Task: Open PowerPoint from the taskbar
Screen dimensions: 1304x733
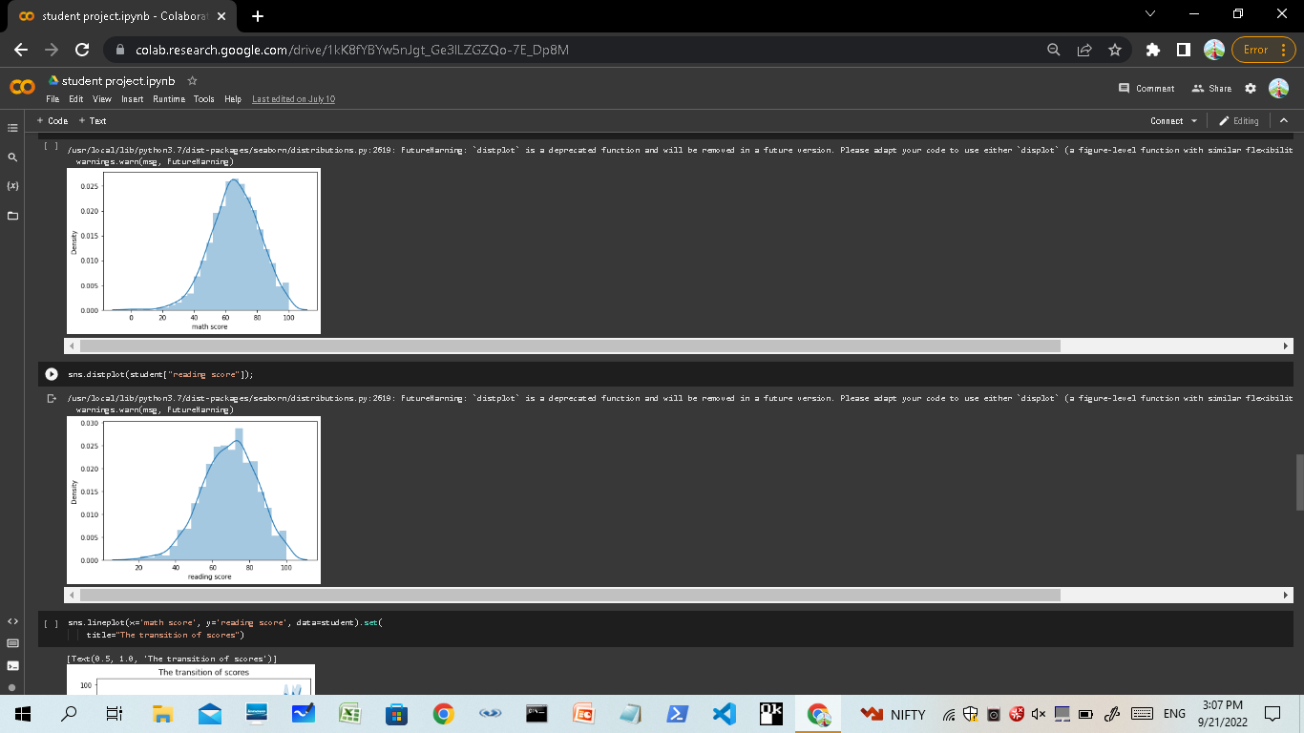Action: coord(583,713)
